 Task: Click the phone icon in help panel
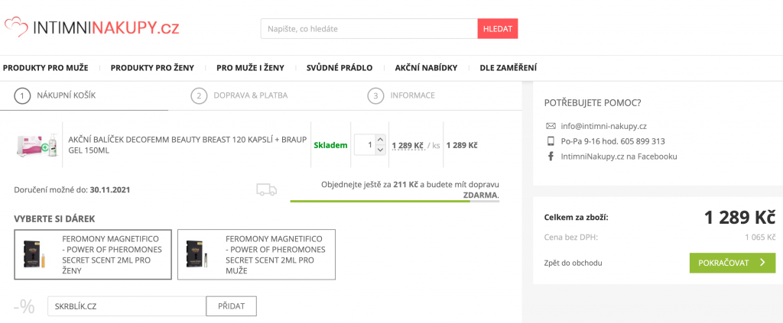tap(551, 141)
